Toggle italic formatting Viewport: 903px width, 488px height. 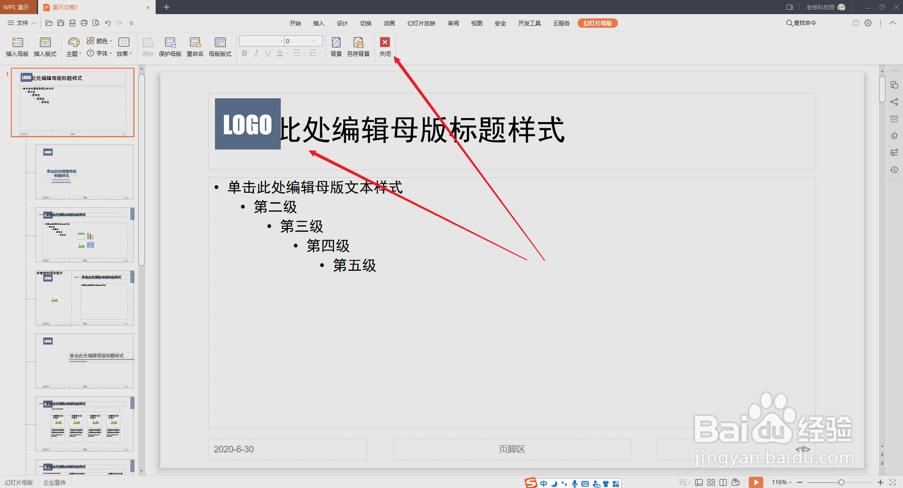(x=256, y=53)
